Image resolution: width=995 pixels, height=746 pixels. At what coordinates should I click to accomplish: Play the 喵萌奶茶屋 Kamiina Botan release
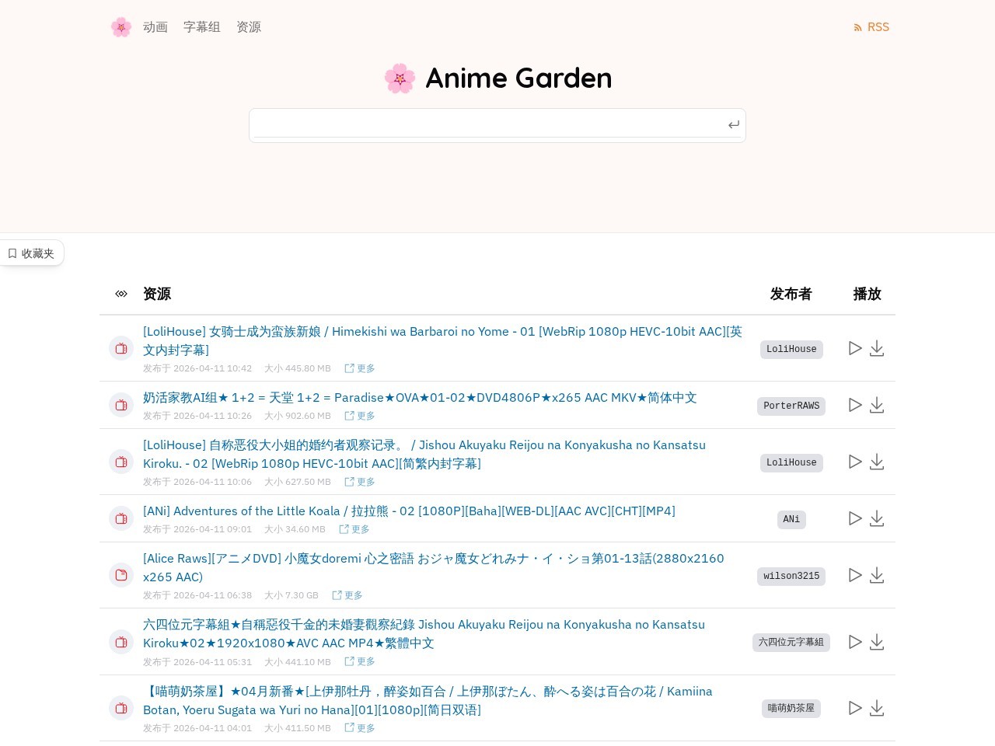click(855, 708)
